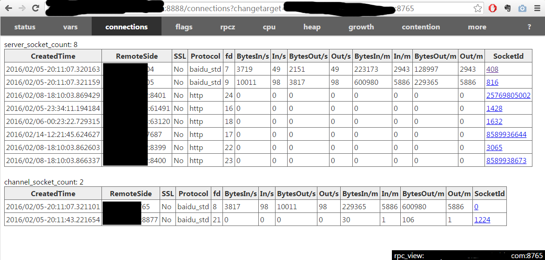Click SocketId 8589936644 link
Image resolution: width=545 pixels, height=260 pixels.
tap(506, 135)
